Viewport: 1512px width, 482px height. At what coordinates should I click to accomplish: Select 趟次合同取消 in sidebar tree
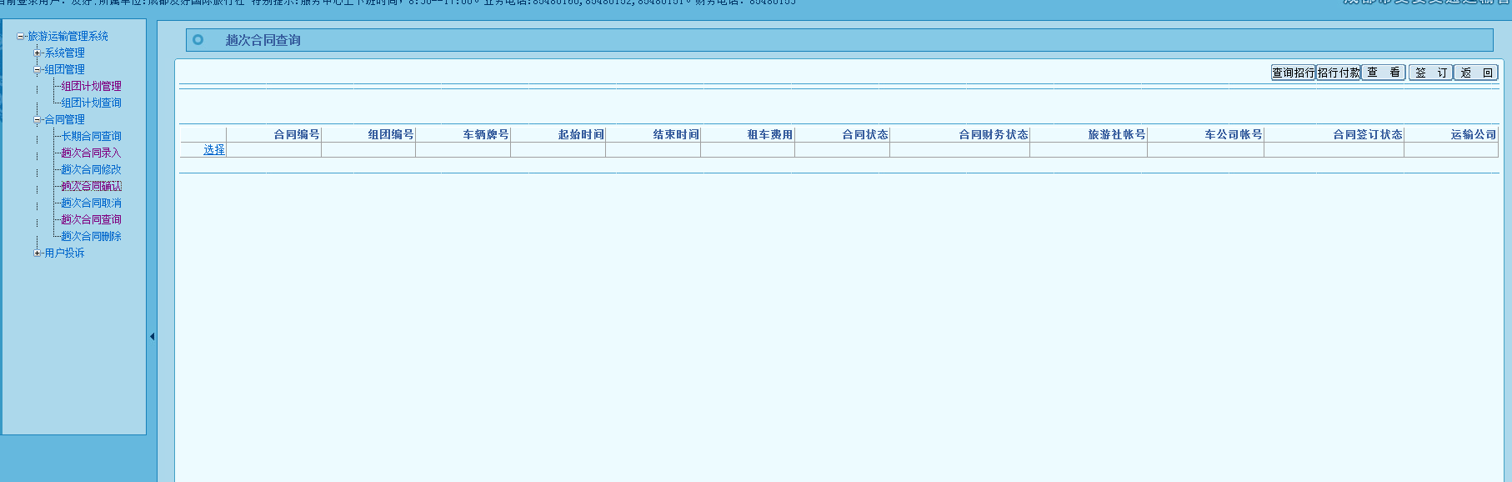click(x=91, y=203)
